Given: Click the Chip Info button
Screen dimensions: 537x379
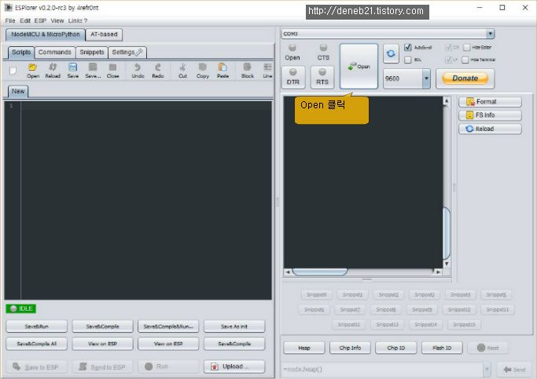Looking at the screenshot, I should [x=350, y=348].
